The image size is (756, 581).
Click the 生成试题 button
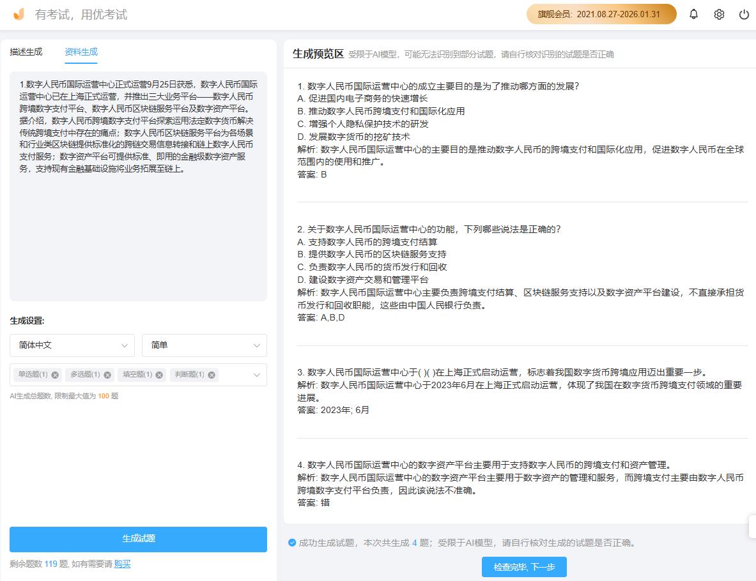point(138,539)
